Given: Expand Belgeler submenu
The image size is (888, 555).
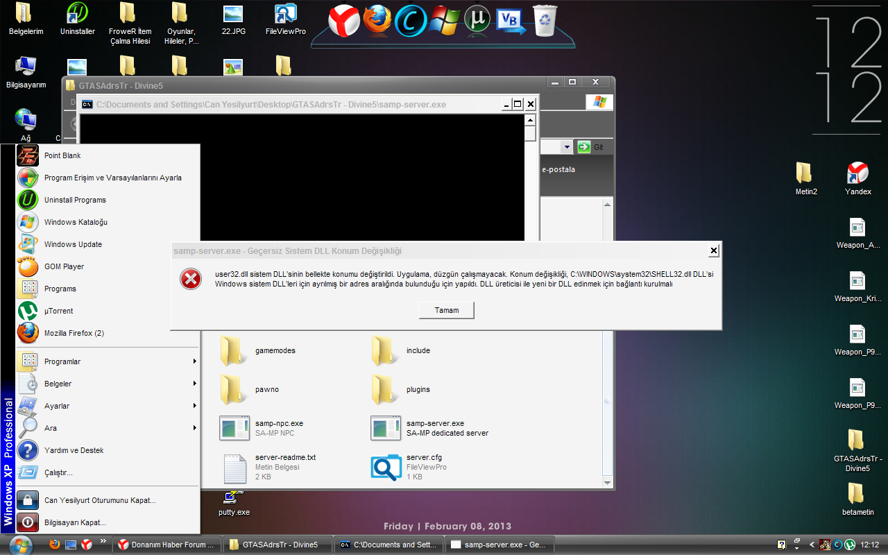Looking at the screenshot, I should [108, 384].
